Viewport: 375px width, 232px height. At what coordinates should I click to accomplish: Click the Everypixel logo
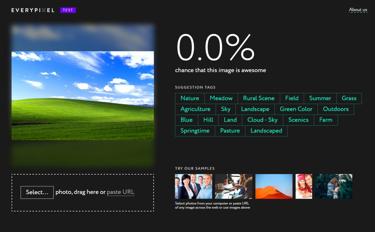coord(33,10)
